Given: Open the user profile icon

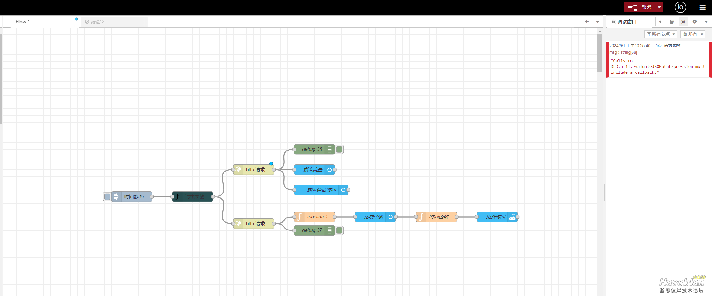Looking at the screenshot, I should (680, 7).
